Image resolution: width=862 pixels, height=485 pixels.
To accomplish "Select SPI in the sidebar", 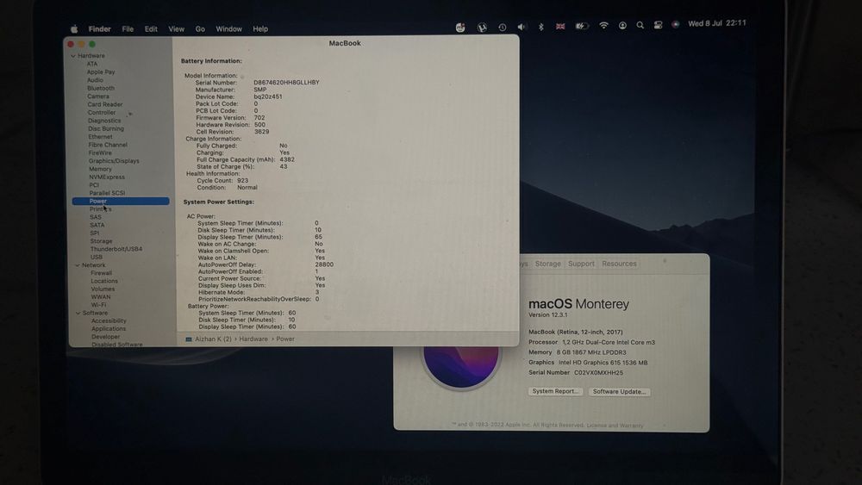I will click(95, 233).
